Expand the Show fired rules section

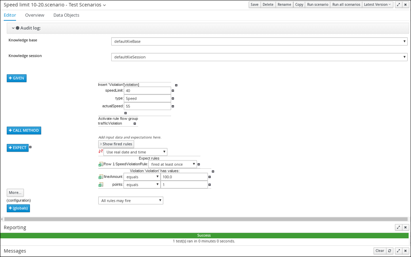(116, 144)
